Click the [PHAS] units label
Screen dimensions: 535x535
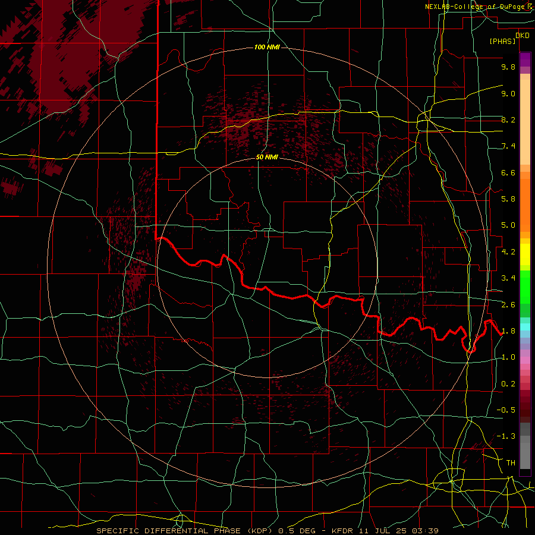pyautogui.click(x=502, y=41)
